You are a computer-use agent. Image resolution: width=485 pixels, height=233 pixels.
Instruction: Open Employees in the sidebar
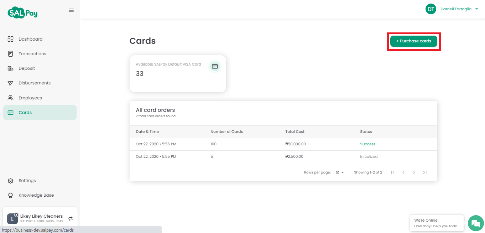40,98
